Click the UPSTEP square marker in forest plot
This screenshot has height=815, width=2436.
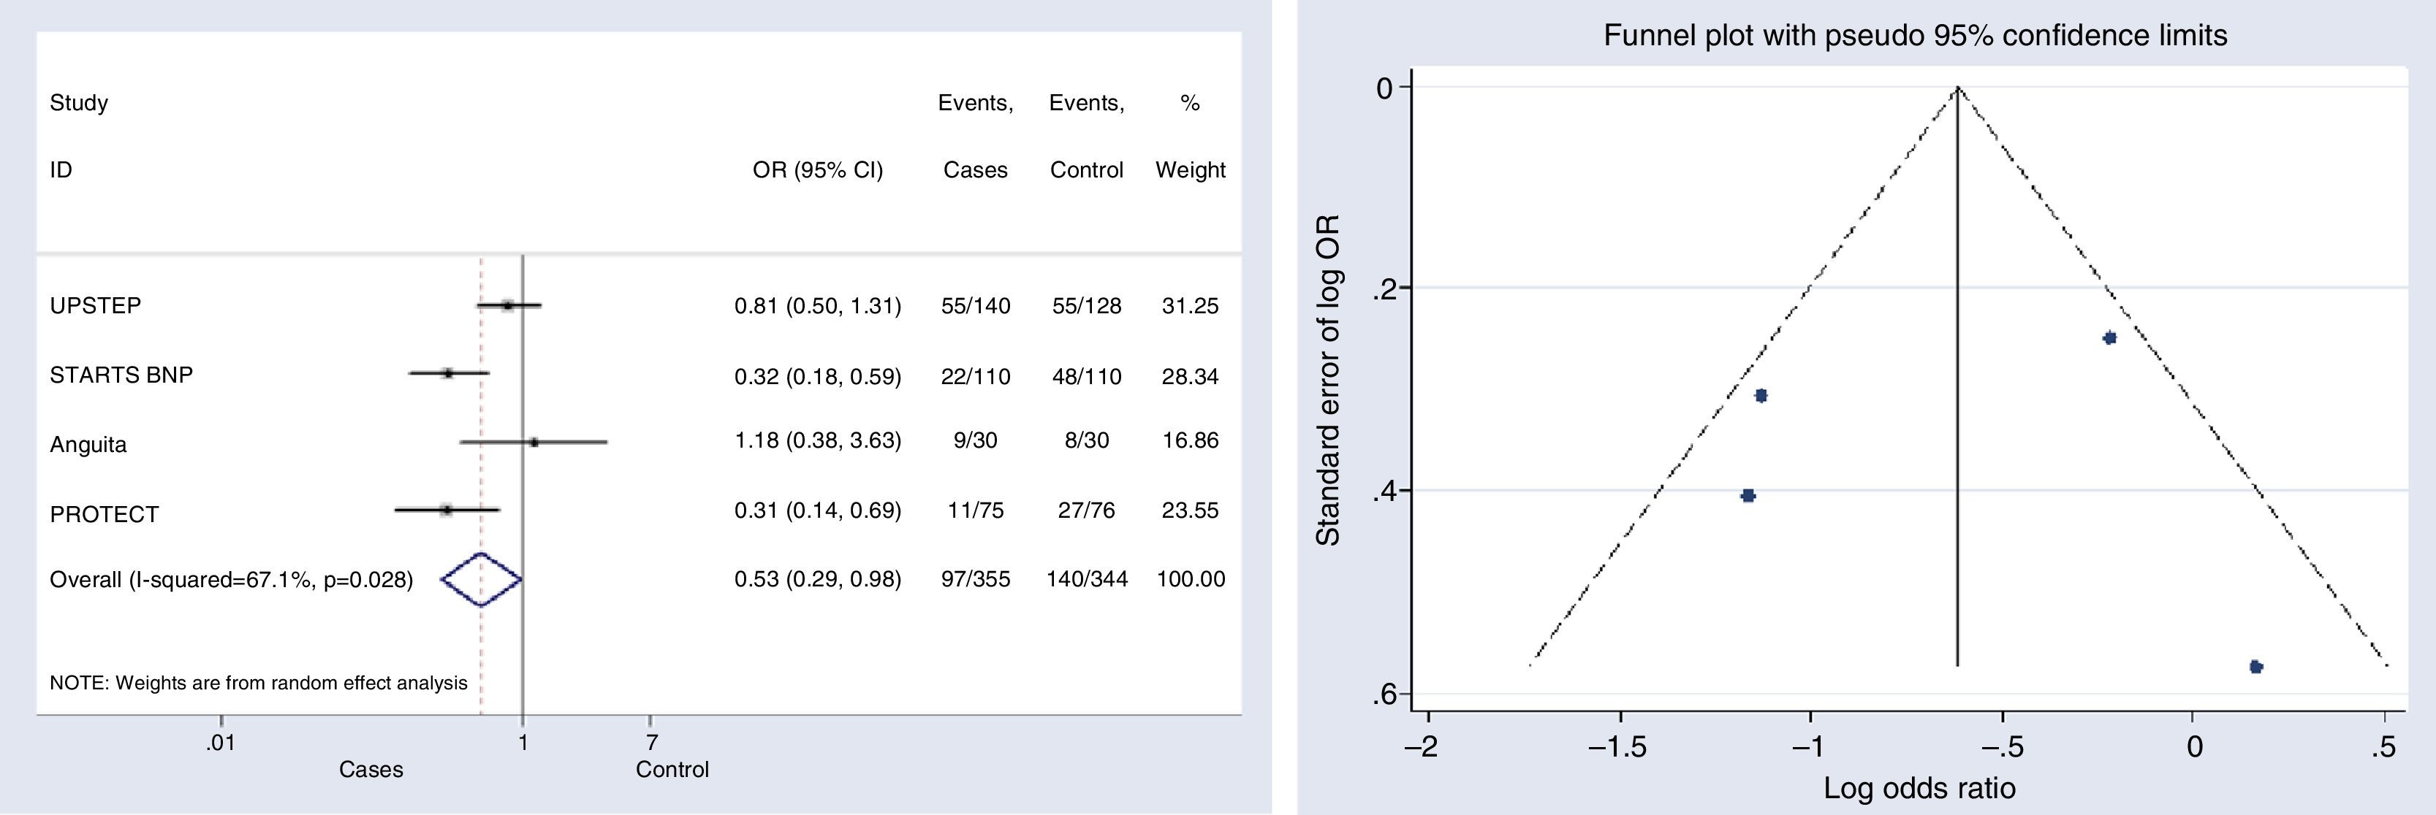508,305
